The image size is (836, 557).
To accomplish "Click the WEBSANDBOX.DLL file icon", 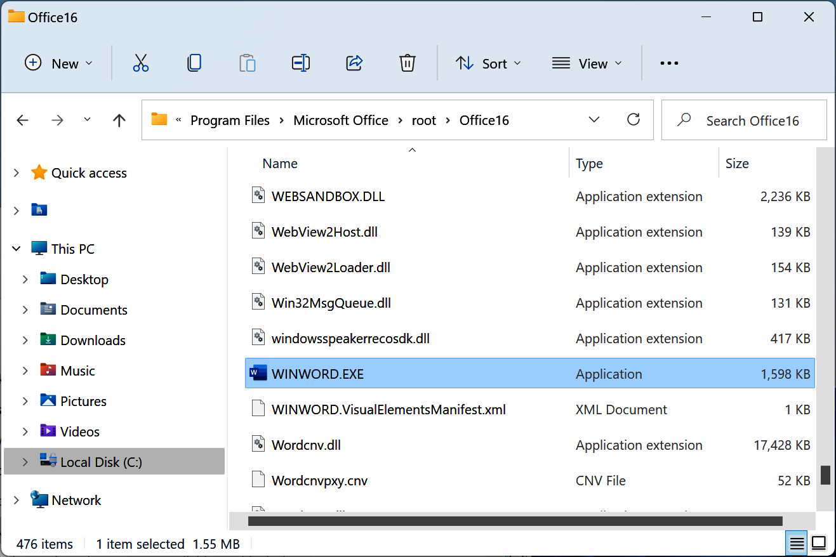I will pyautogui.click(x=258, y=196).
